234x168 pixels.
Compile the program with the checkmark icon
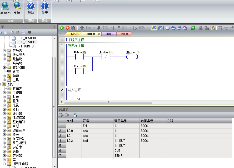73,28
